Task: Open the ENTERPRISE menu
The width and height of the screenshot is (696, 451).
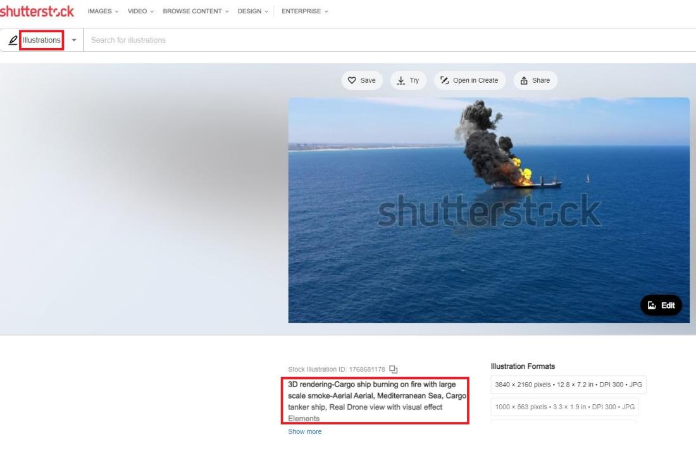Action: (x=304, y=11)
